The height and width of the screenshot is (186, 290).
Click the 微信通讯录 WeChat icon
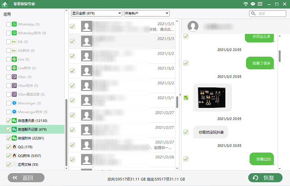tap(14, 121)
